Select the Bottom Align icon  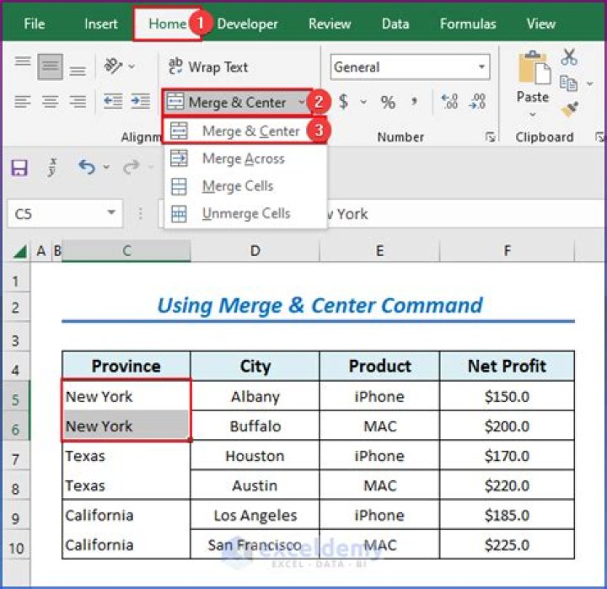(x=78, y=71)
